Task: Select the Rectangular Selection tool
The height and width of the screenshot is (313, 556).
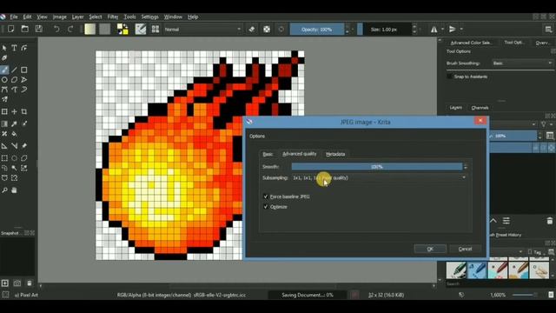Action: (4, 158)
